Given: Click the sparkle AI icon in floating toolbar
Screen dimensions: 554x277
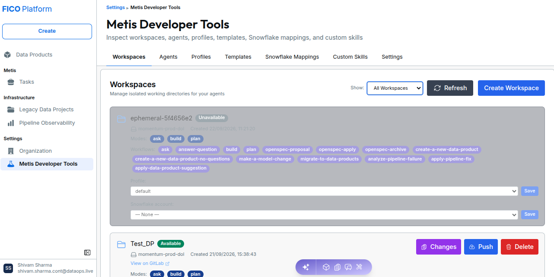Looking at the screenshot, I should 306,267.
